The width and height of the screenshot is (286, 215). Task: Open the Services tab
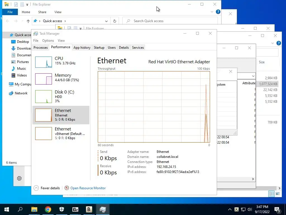138,48
